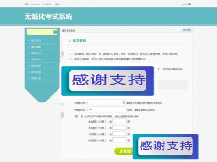Click the 退出 logout link
The width and height of the screenshot is (217, 162).
[x=57, y=4]
